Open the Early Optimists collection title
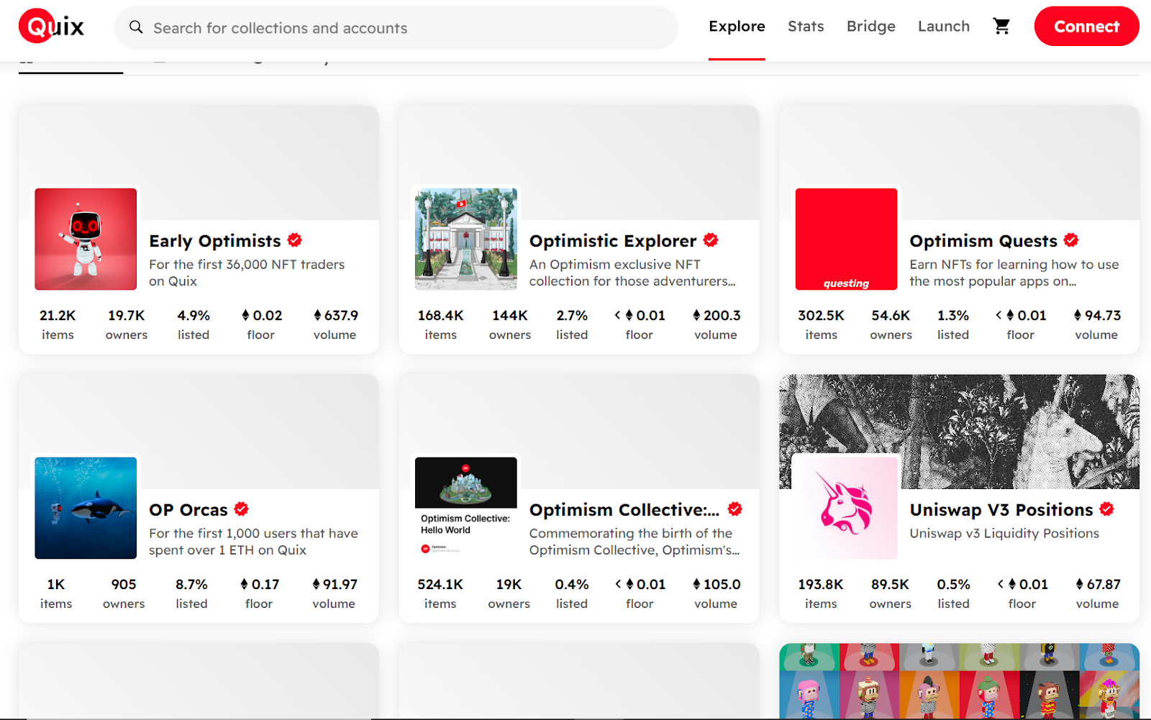Viewport: 1151px width, 720px height. [x=215, y=241]
